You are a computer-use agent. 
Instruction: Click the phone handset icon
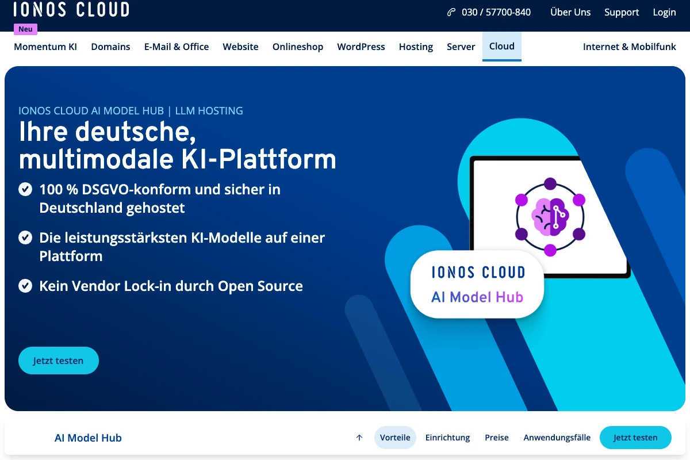(451, 12)
